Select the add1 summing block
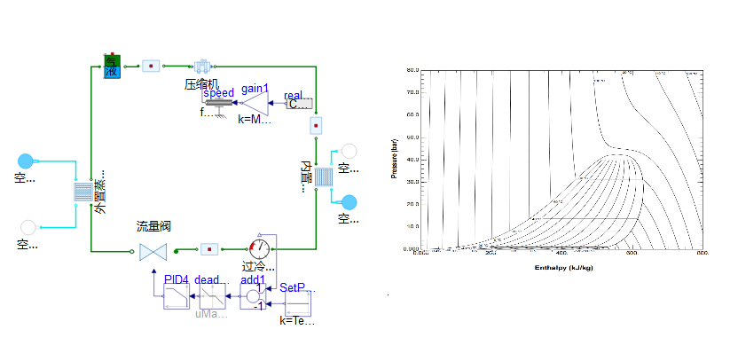 pos(253,296)
